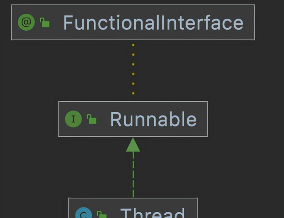284x218 pixels.
Task: Click the blue C class icon
Action: 84,214
